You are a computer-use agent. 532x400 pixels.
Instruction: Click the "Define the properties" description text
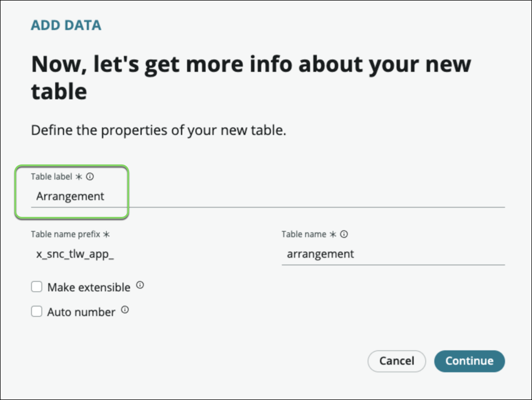[159, 130]
